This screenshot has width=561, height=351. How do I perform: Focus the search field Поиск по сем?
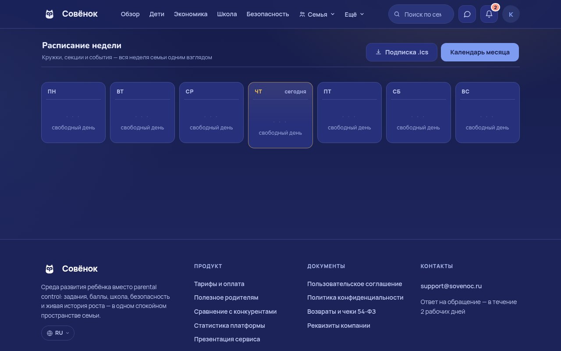point(421,14)
